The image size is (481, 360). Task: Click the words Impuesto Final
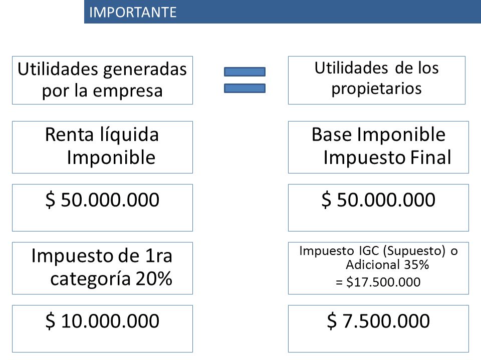pyautogui.click(x=387, y=157)
